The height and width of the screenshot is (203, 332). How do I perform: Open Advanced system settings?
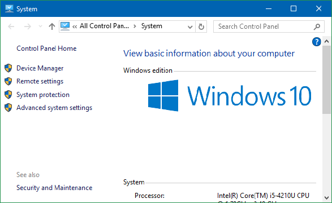pyautogui.click(x=54, y=108)
